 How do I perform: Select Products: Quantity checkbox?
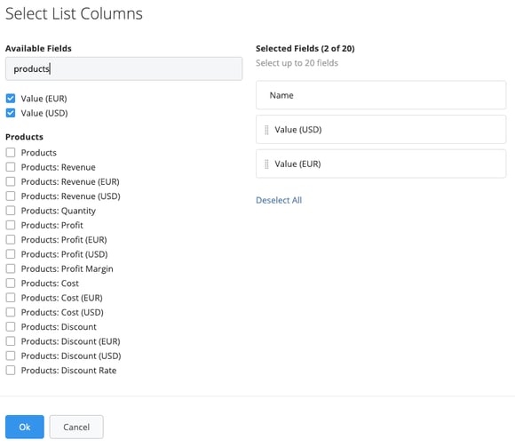(11, 211)
